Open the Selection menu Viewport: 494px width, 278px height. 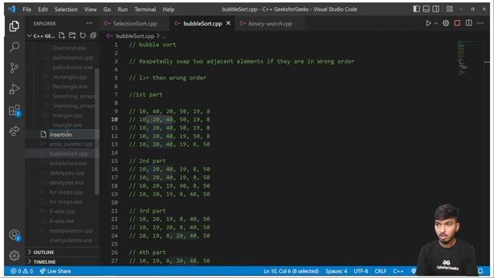point(66,9)
